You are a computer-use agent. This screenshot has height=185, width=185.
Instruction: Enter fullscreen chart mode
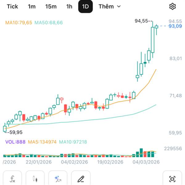(x=172, y=179)
